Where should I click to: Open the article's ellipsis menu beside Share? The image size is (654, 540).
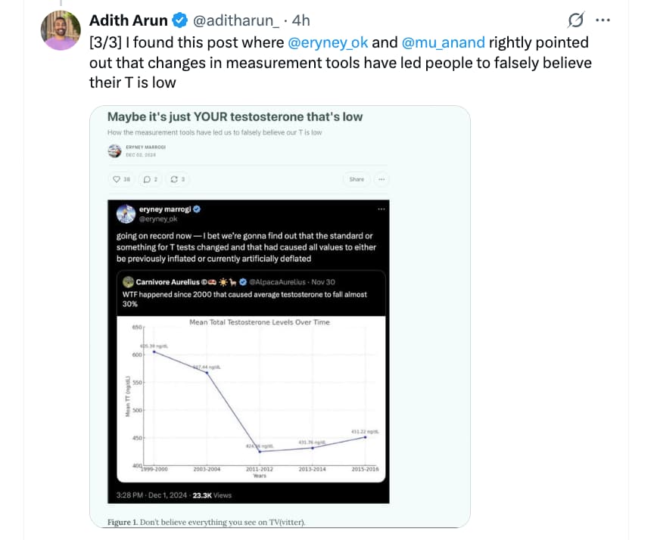click(381, 179)
